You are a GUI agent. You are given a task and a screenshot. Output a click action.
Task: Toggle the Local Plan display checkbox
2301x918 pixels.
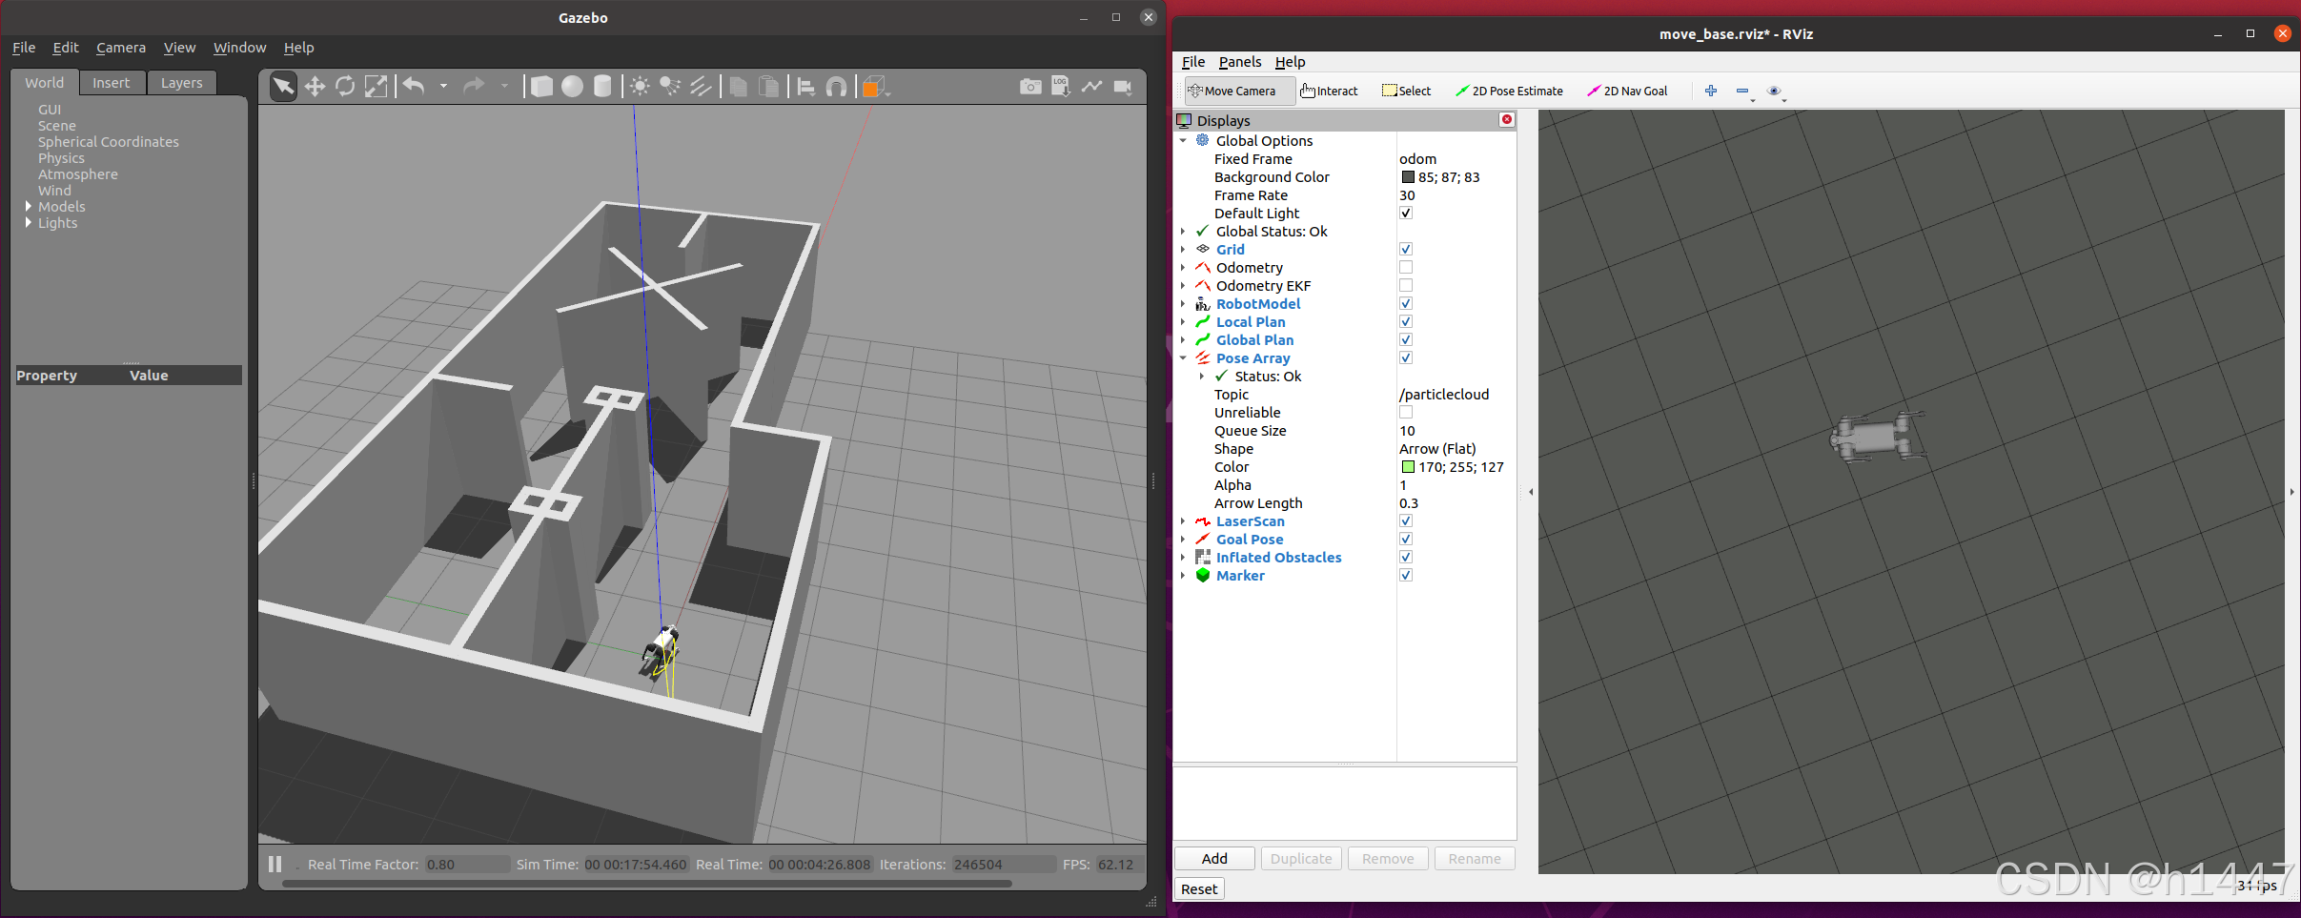click(1406, 321)
